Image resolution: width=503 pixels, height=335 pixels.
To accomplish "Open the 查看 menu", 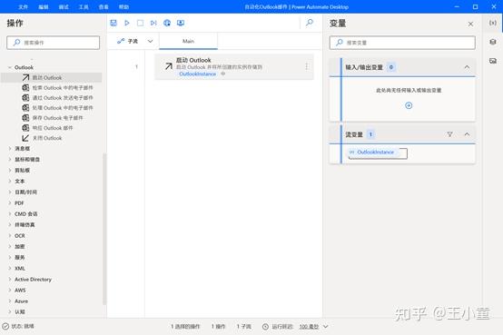I will click(104, 6).
